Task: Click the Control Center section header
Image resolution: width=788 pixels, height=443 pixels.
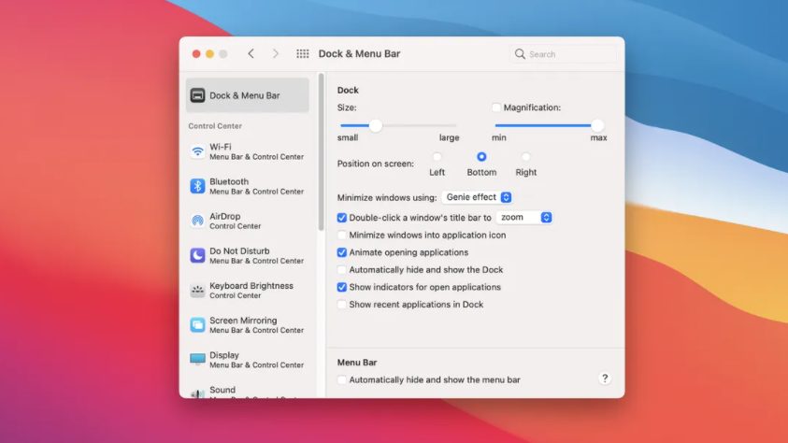Action: (x=215, y=126)
